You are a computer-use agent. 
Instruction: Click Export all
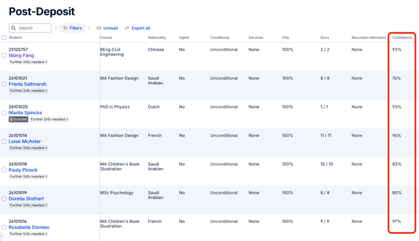[138, 28]
